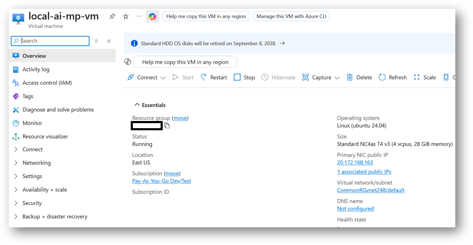Click the virtual machine icon beside title
The height and width of the screenshot is (245, 473).
[x=18, y=18]
